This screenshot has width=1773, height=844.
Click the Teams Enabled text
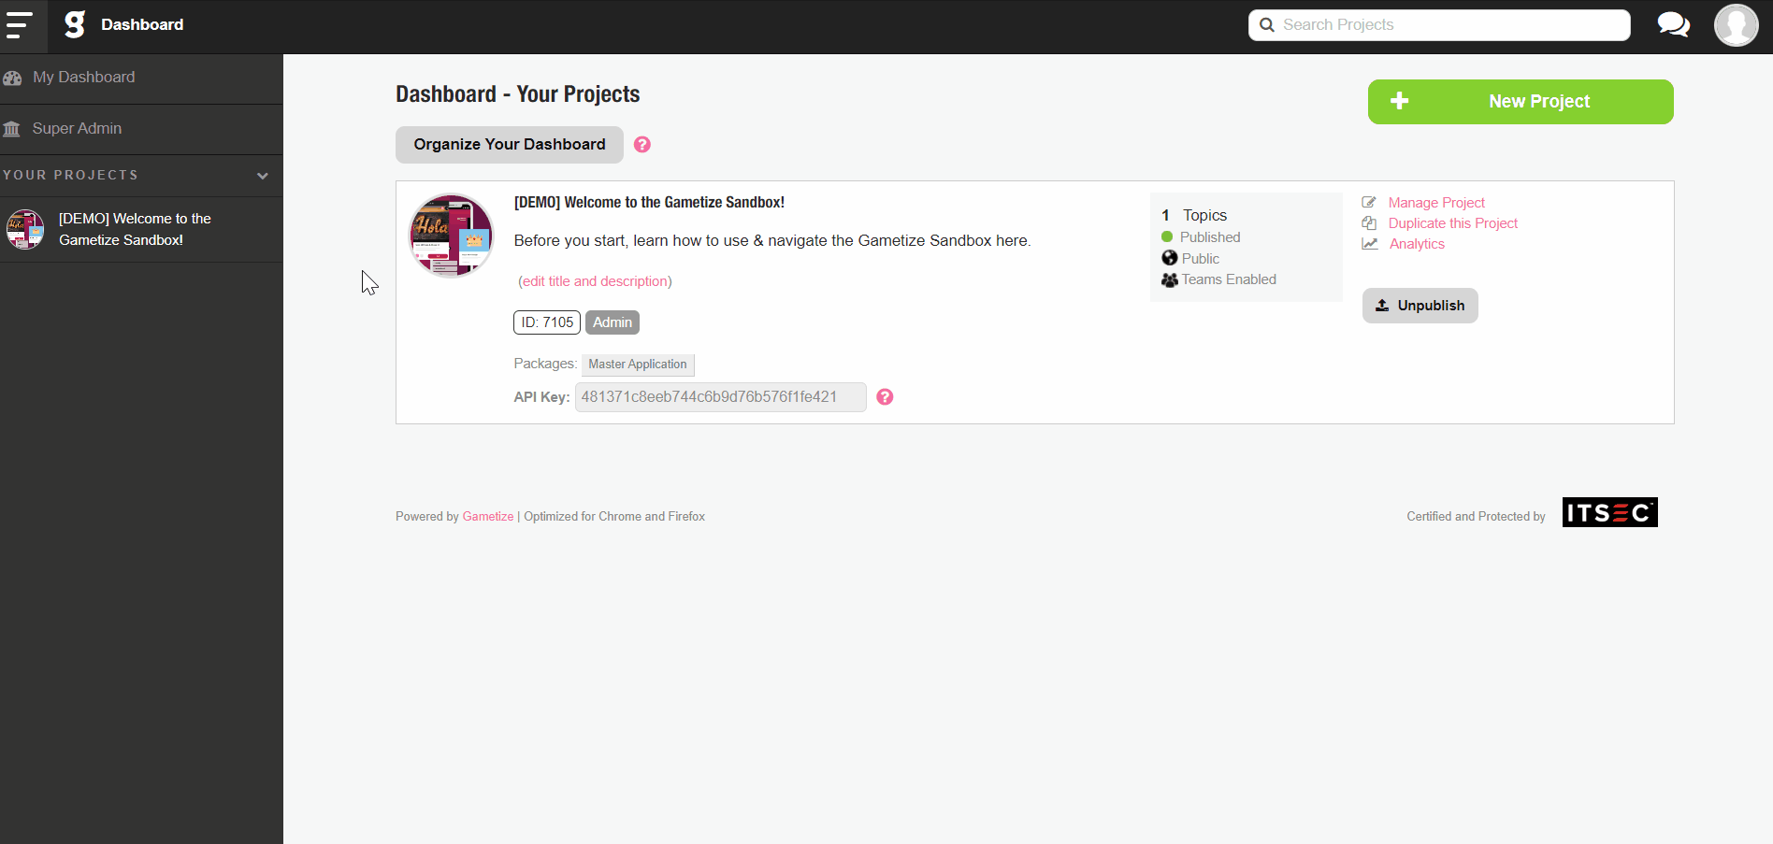point(1229,279)
